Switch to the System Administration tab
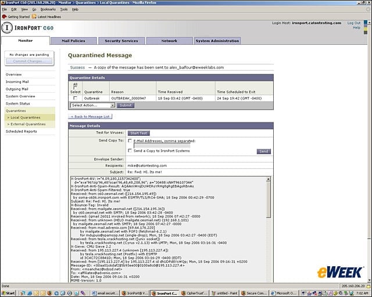372x297 pixels. 217,41
